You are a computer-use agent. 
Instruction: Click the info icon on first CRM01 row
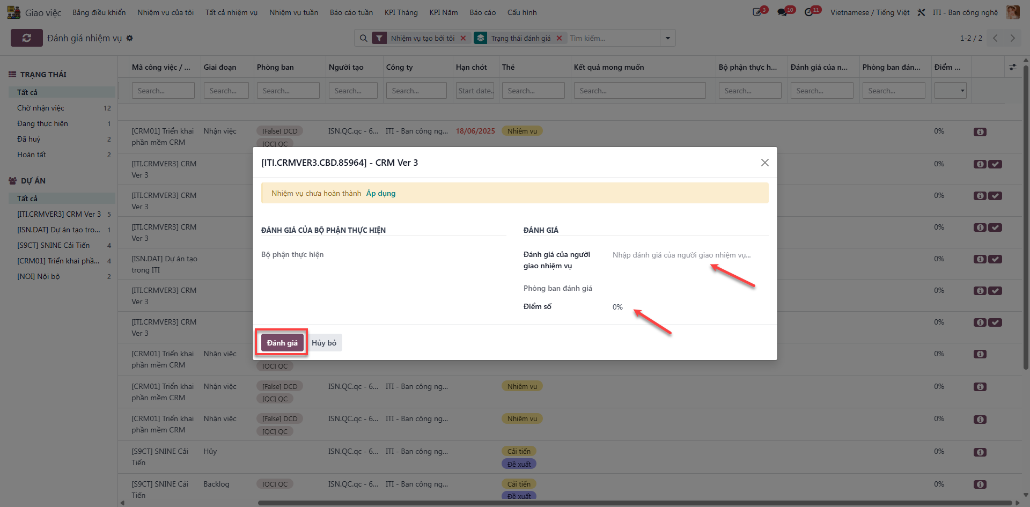(x=980, y=132)
